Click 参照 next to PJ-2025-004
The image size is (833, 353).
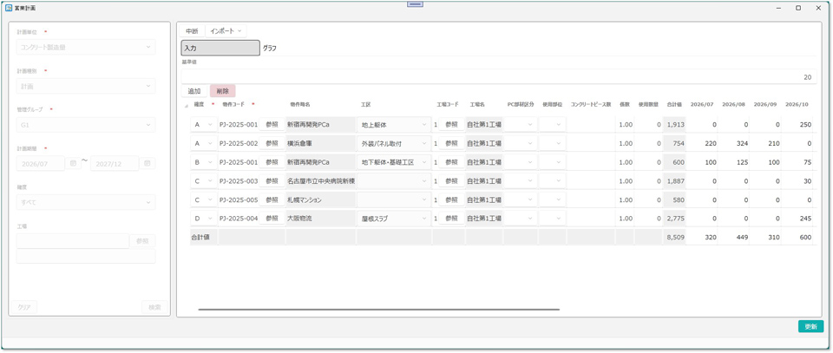272,219
